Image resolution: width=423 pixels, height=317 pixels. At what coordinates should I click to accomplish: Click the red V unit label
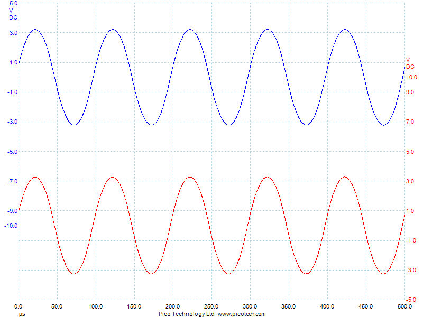tap(408, 60)
